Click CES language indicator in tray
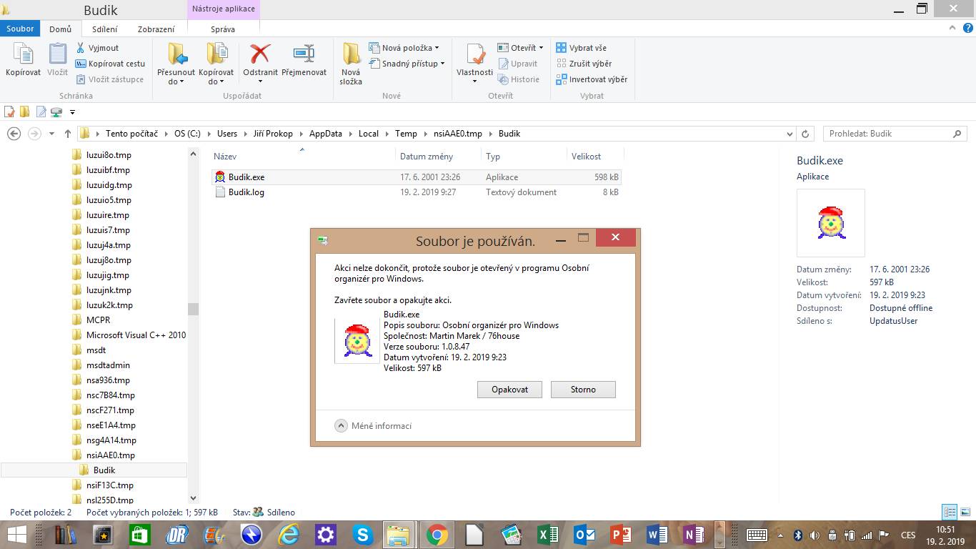976x549 pixels. point(907,535)
